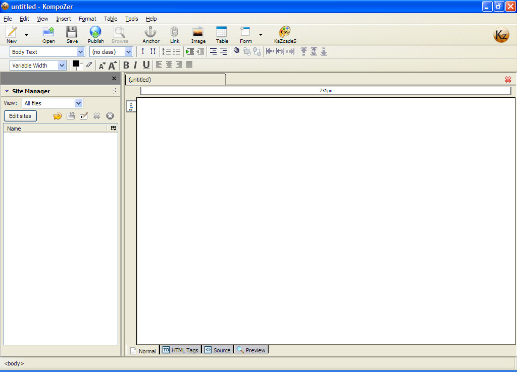Click the layer positioning icon
Image resolution: width=517 pixels, height=372 pixels.
click(236, 51)
